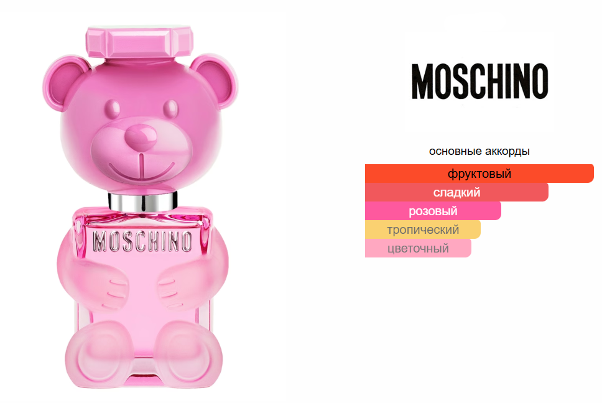The height and width of the screenshot is (403, 602).
Task: Choose the pink розовый accord bar
Action: click(x=433, y=211)
